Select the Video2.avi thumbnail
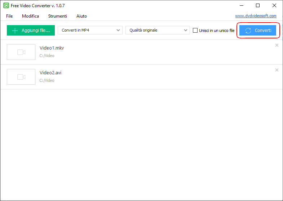Viewport: 283px width, 201px height. pos(21,77)
